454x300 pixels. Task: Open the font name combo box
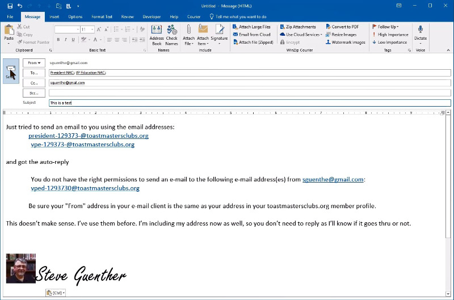coord(67,29)
